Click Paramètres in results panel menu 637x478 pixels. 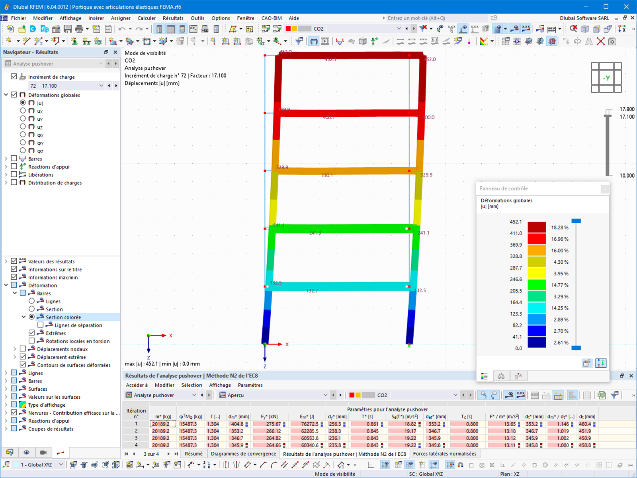pyautogui.click(x=250, y=385)
